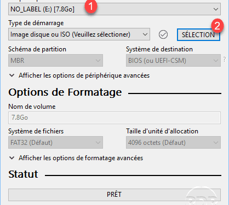Click the PRÊT status progress bar
This screenshot has width=229, height=205.
click(114, 195)
